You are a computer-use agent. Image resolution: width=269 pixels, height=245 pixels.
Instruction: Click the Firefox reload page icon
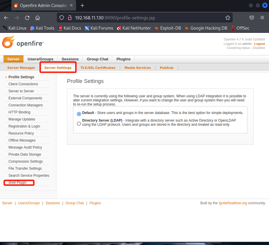point(27,18)
